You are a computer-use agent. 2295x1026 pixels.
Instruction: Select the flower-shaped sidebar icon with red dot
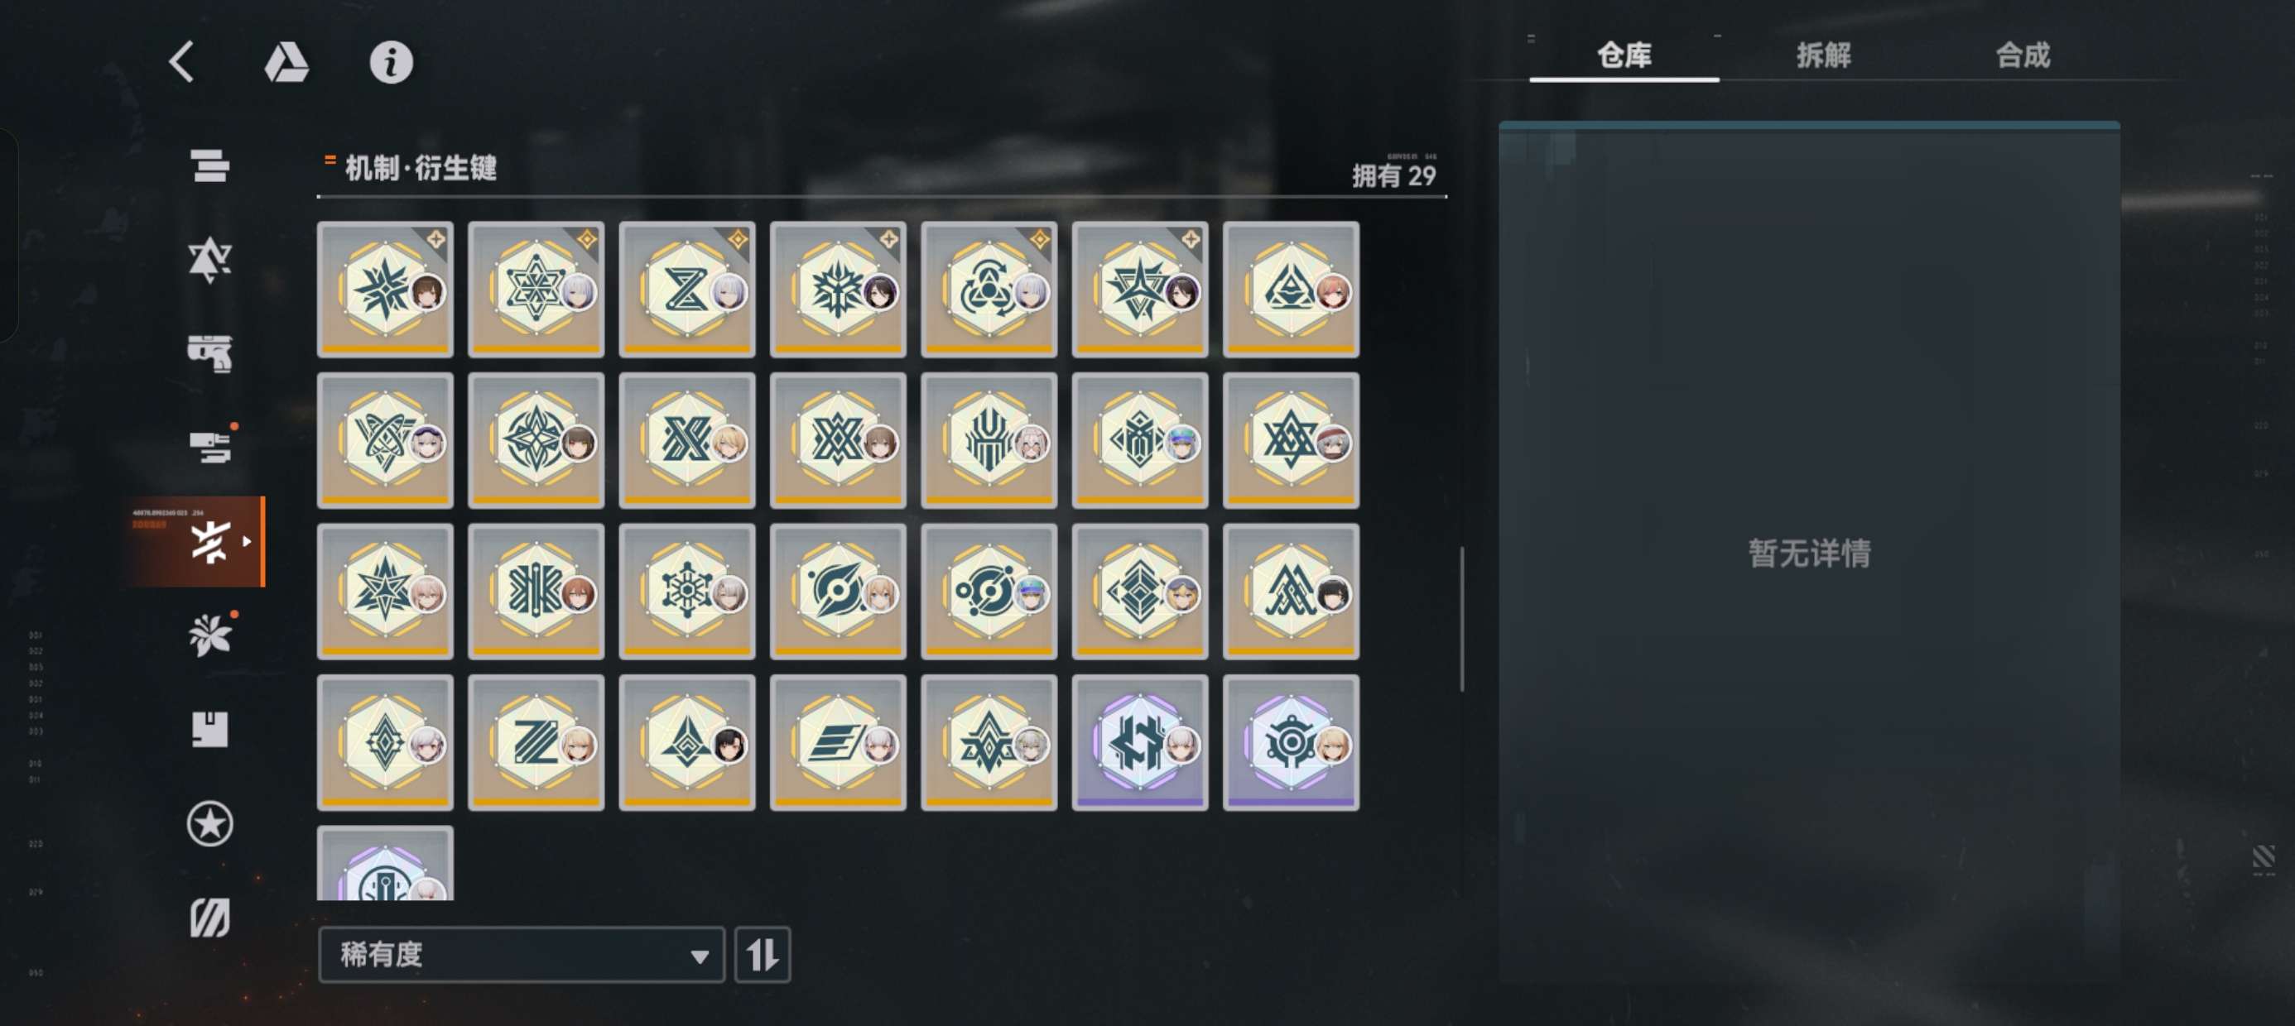tap(210, 635)
